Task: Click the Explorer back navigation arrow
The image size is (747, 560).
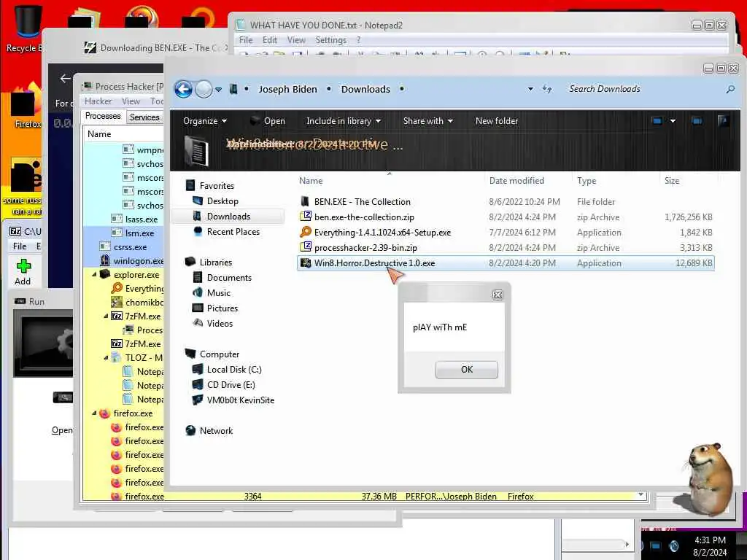Action: (x=183, y=89)
